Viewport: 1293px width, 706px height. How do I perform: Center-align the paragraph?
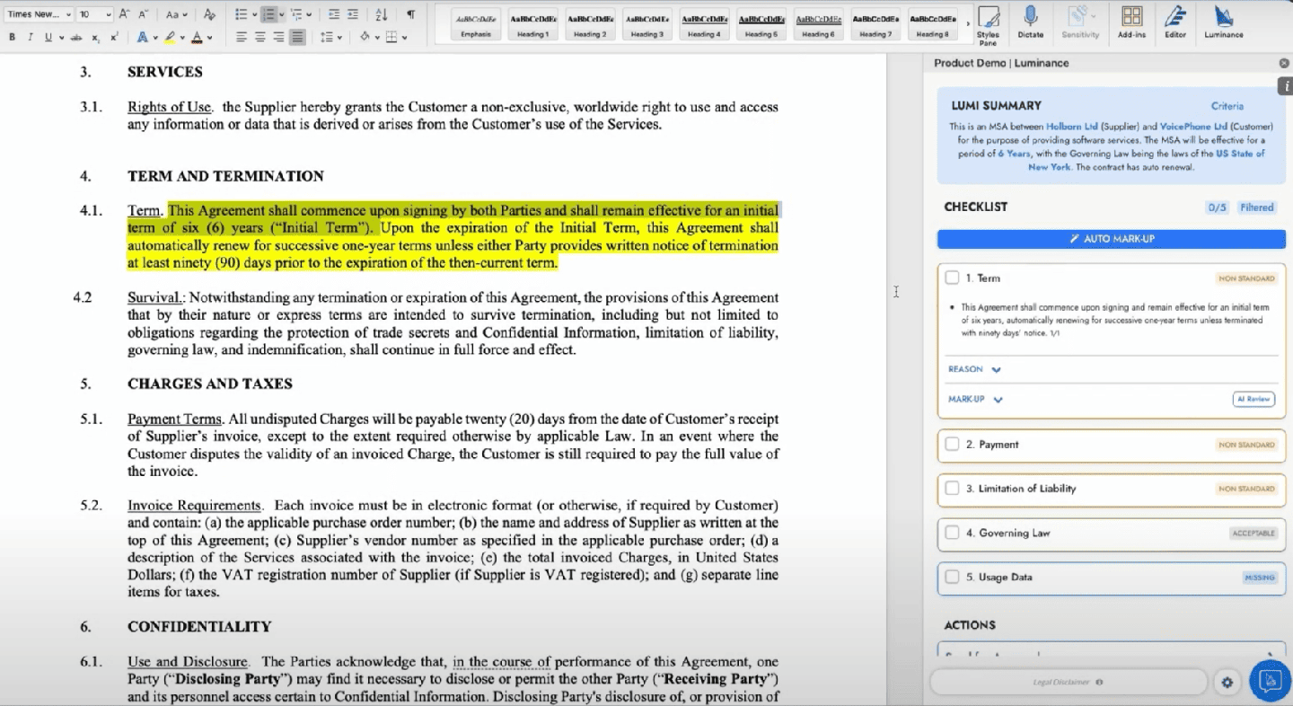coord(260,38)
